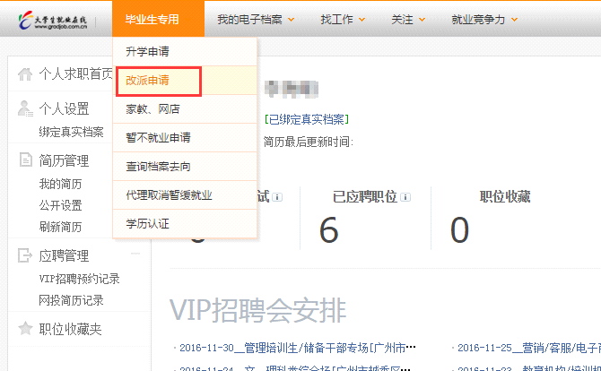601x371 pixels.
Task: Click the 已绑定真实档案 link
Action: (307, 118)
